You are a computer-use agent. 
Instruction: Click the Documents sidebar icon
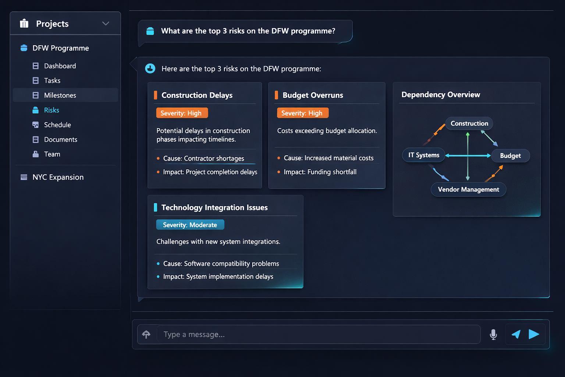click(36, 140)
